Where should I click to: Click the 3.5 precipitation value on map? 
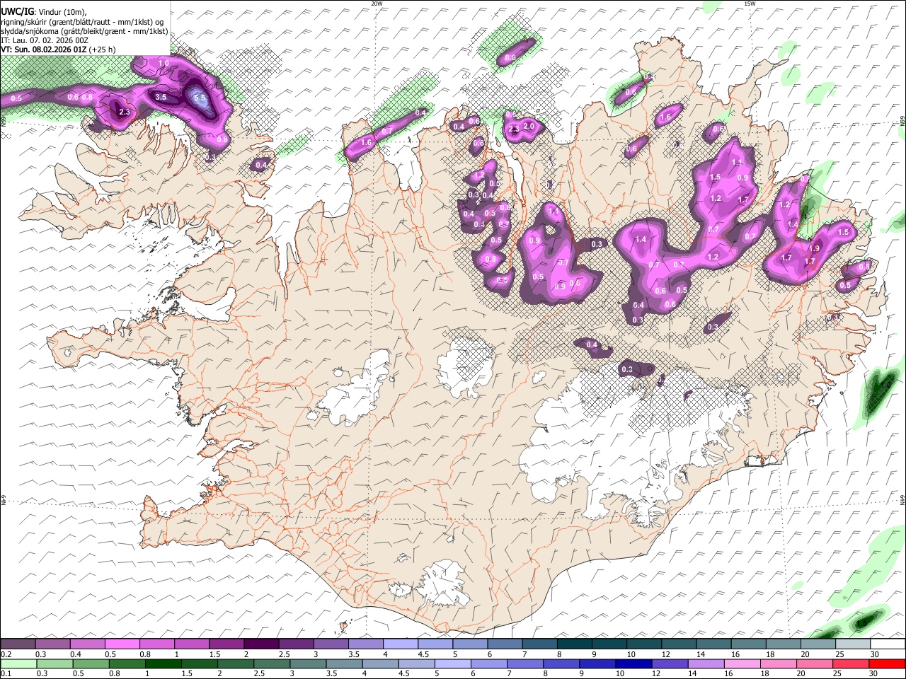pyautogui.click(x=161, y=97)
